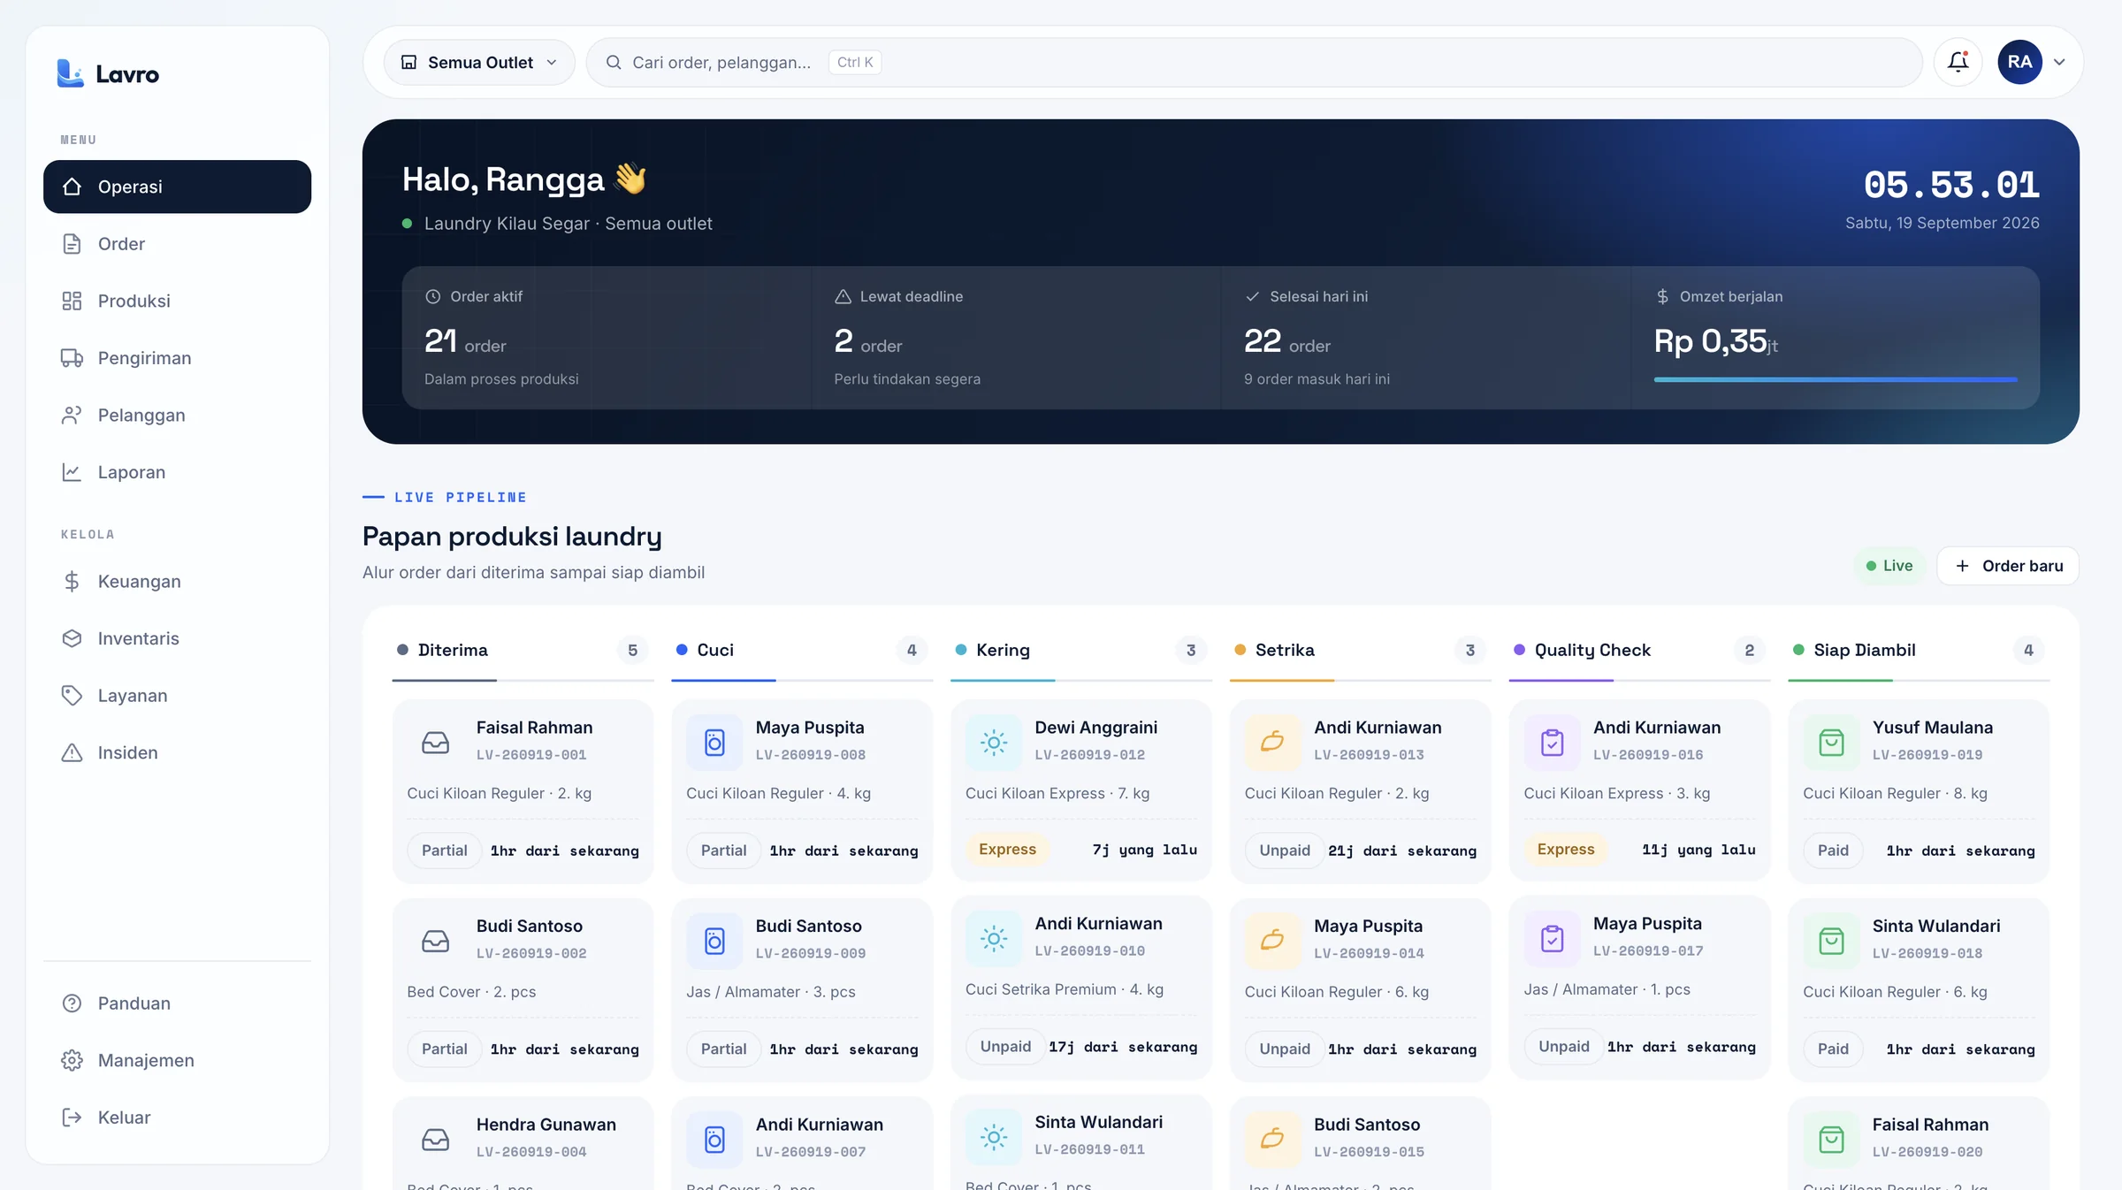
Task: Click '9 order masuk hari ini' text
Action: point(1317,379)
